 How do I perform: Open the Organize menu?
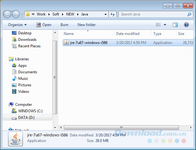point(17,25)
